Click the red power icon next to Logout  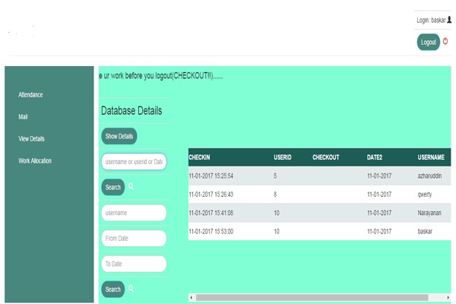[x=445, y=42]
